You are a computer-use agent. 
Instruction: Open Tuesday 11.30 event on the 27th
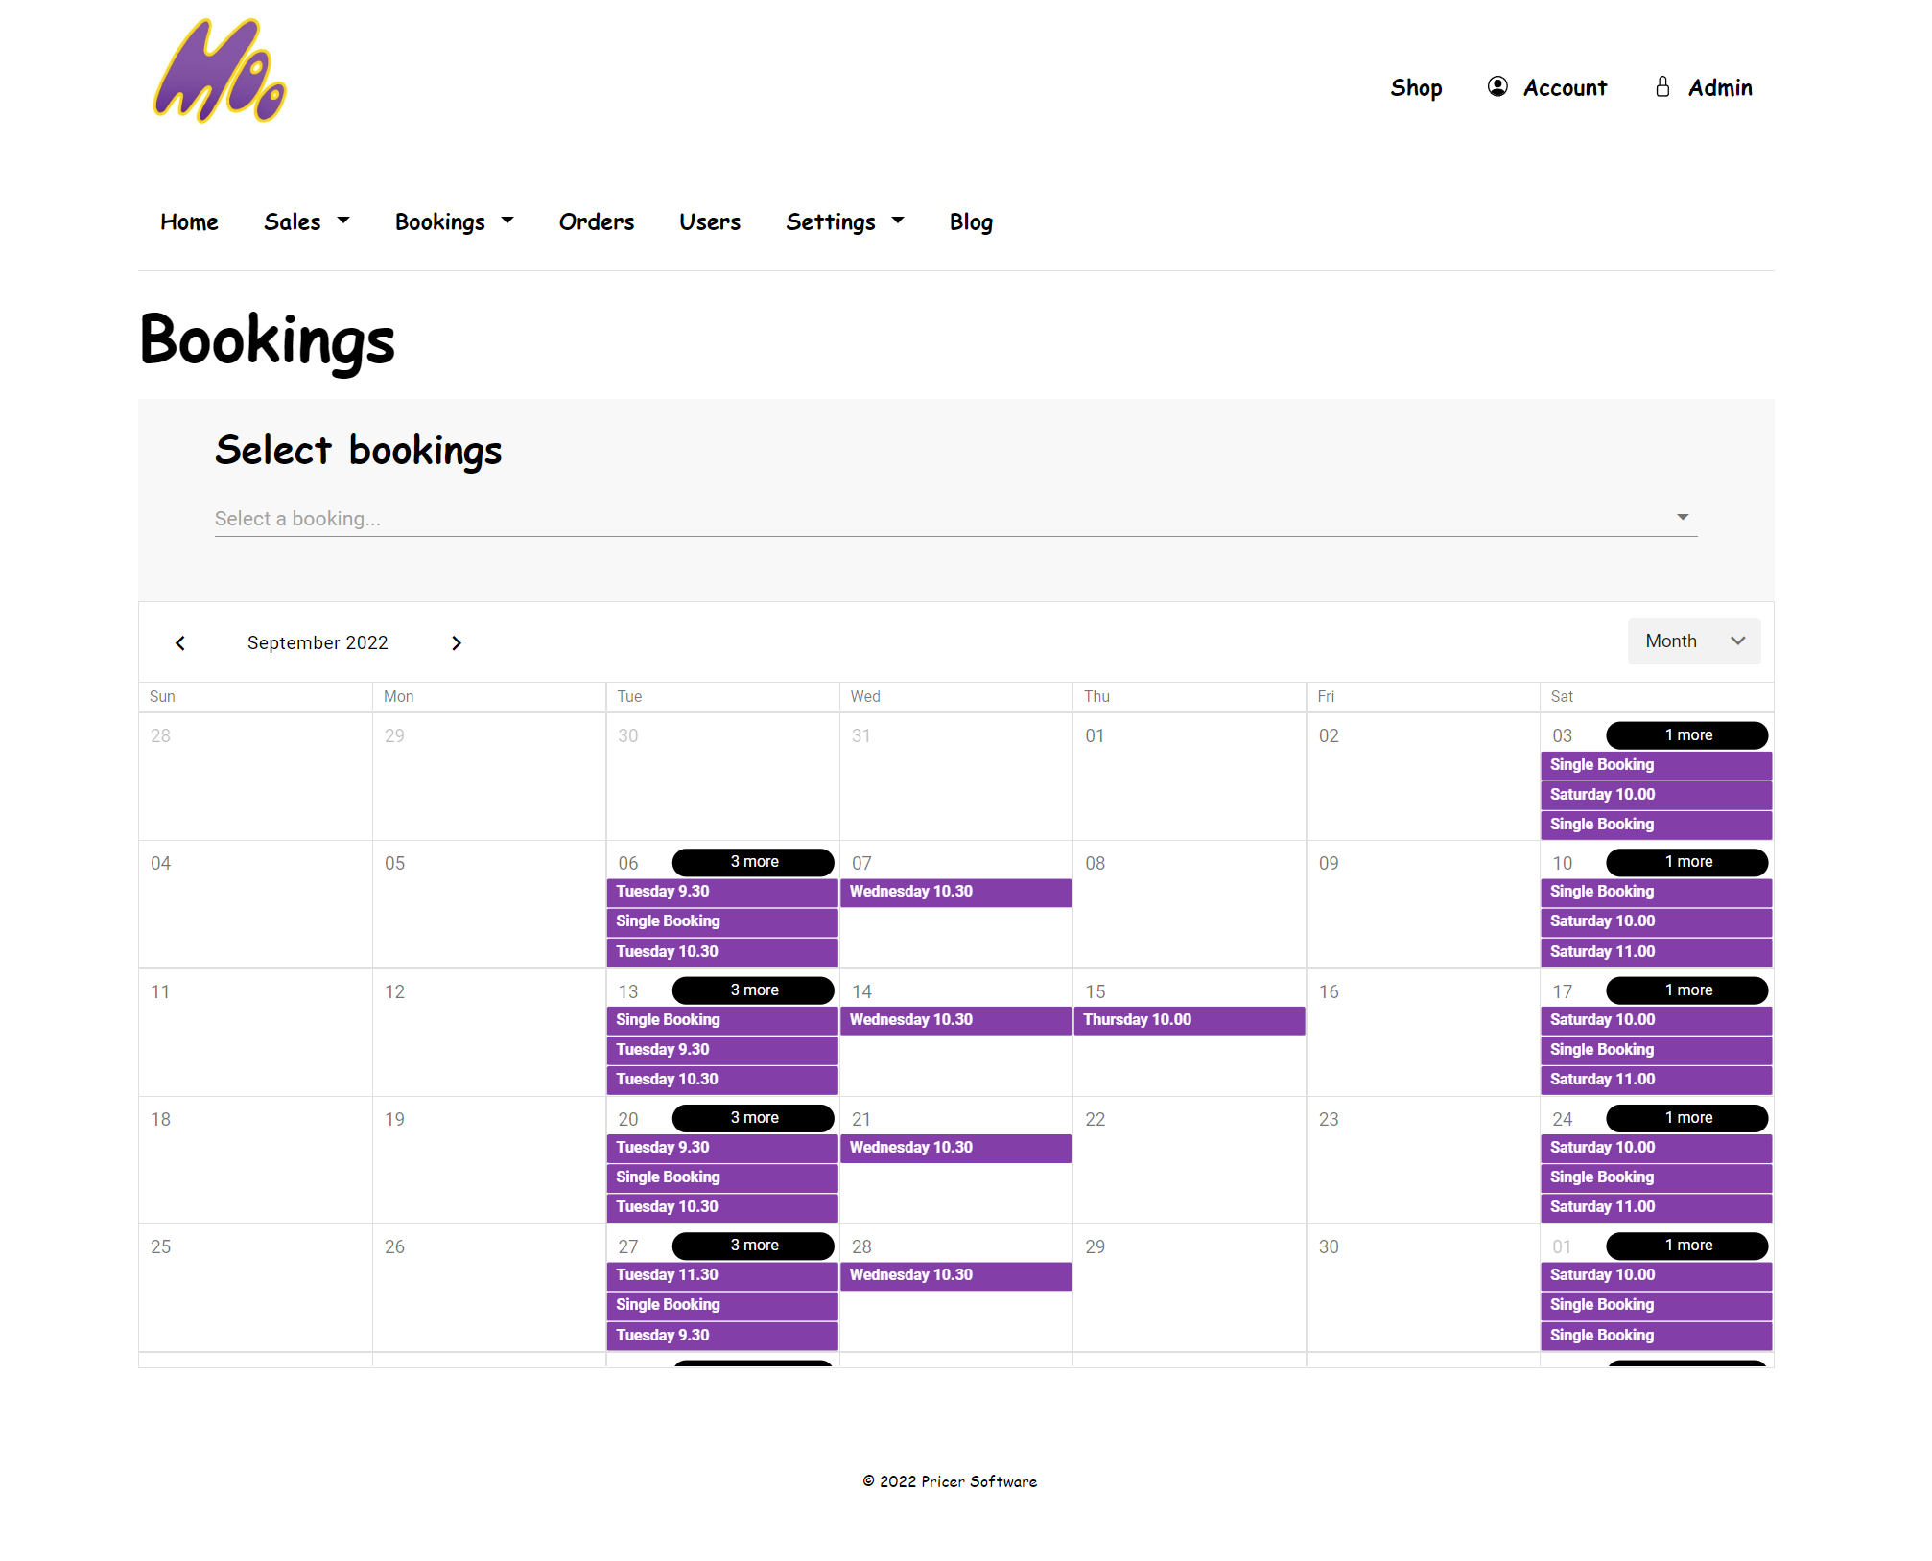[x=722, y=1275]
